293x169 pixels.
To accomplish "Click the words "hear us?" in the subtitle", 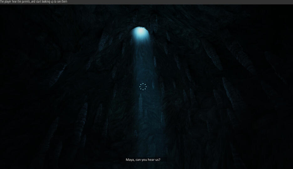I will tap(154, 160).
